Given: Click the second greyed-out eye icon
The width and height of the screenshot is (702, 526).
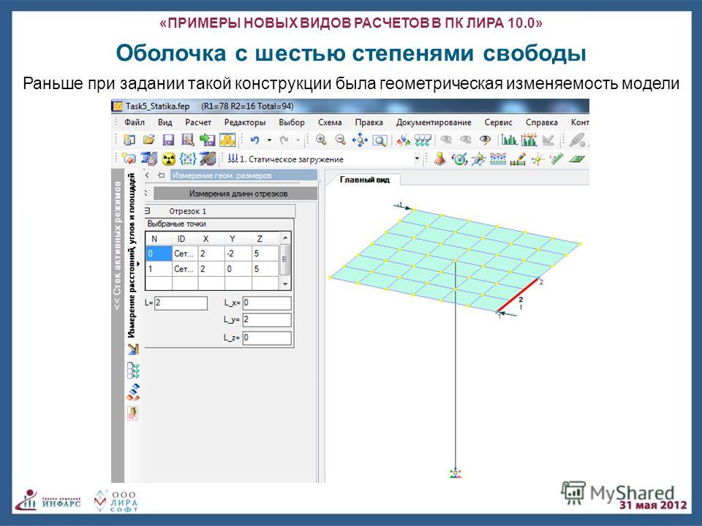Looking at the screenshot, I should [466, 140].
